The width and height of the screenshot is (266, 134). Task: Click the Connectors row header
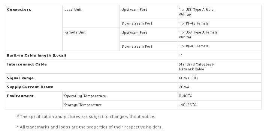pos(34,28)
